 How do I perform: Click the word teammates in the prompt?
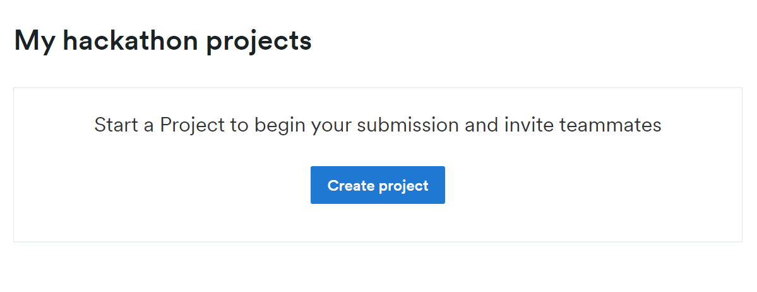pos(611,125)
